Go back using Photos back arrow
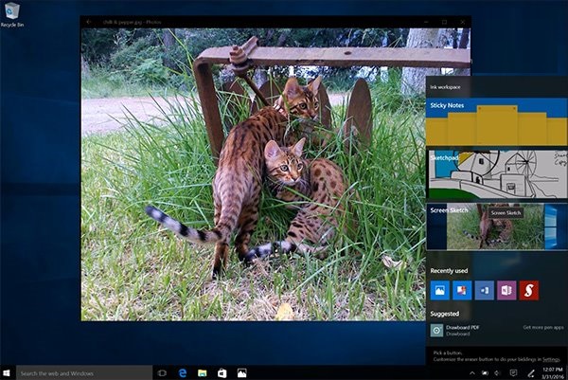The height and width of the screenshot is (380, 568). click(x=89, y=22)
